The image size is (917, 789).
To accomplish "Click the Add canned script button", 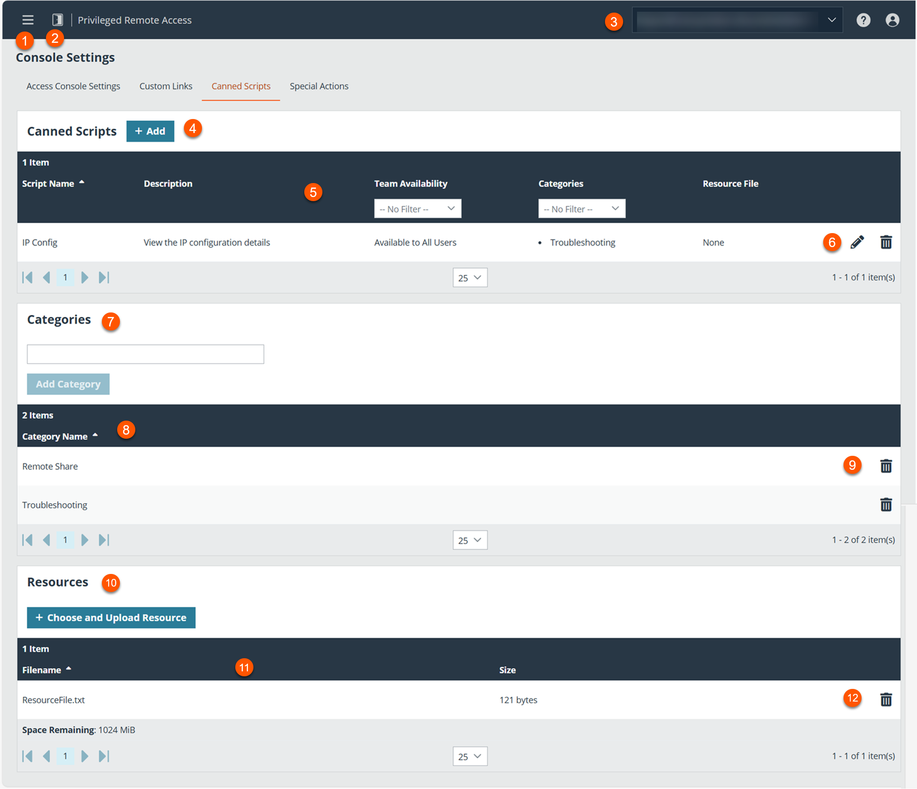I will [x=150, y=131].
